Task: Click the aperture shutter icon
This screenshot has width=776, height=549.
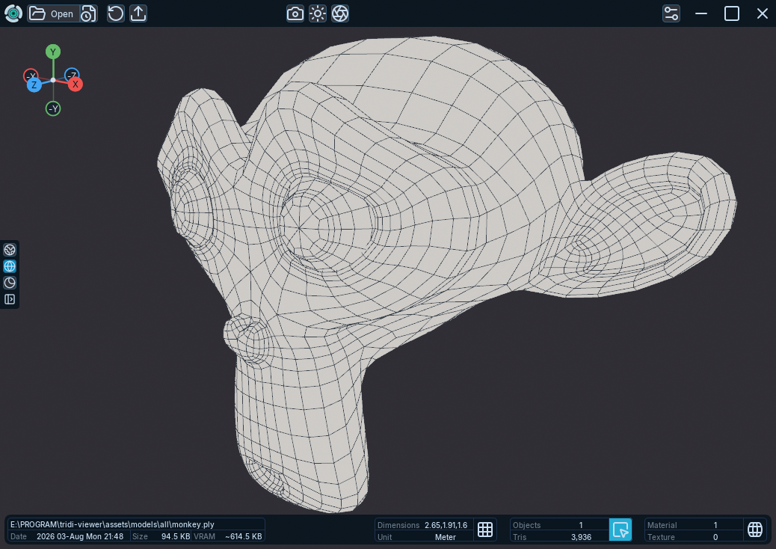Action: click(x=340, y=13)
